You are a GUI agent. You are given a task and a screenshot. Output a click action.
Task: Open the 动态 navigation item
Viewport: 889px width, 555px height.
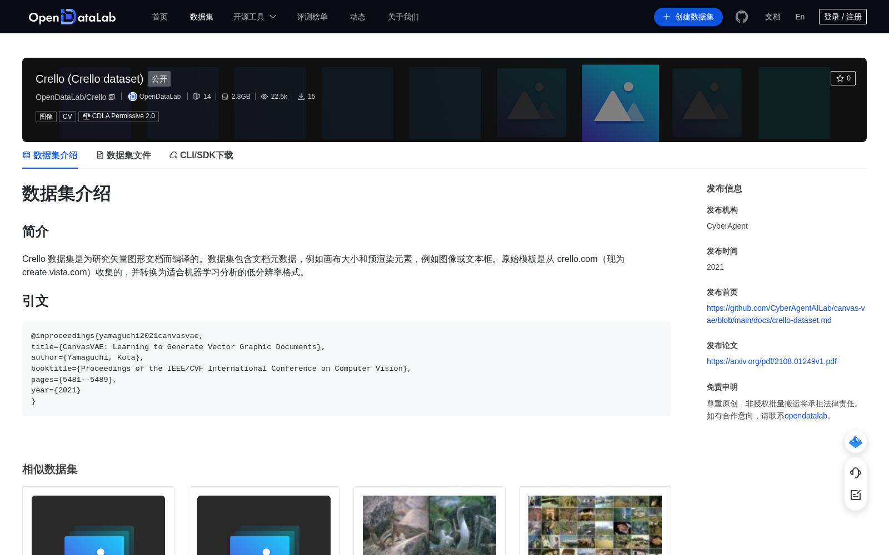(x=358, y=17)
